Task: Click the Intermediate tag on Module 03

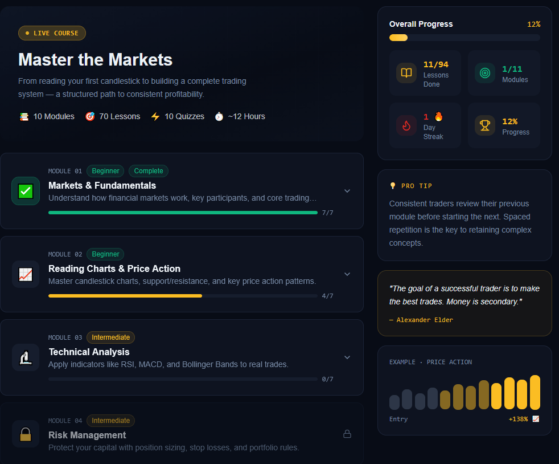Action: pyautogui.click(x=110, y=337)
